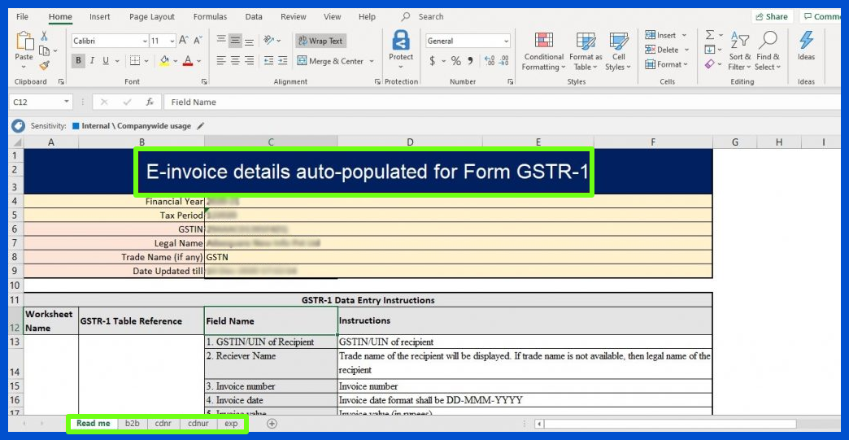Viewport: 849px width, 440px height.
Task: Align text right
Action: pos(249,61)
